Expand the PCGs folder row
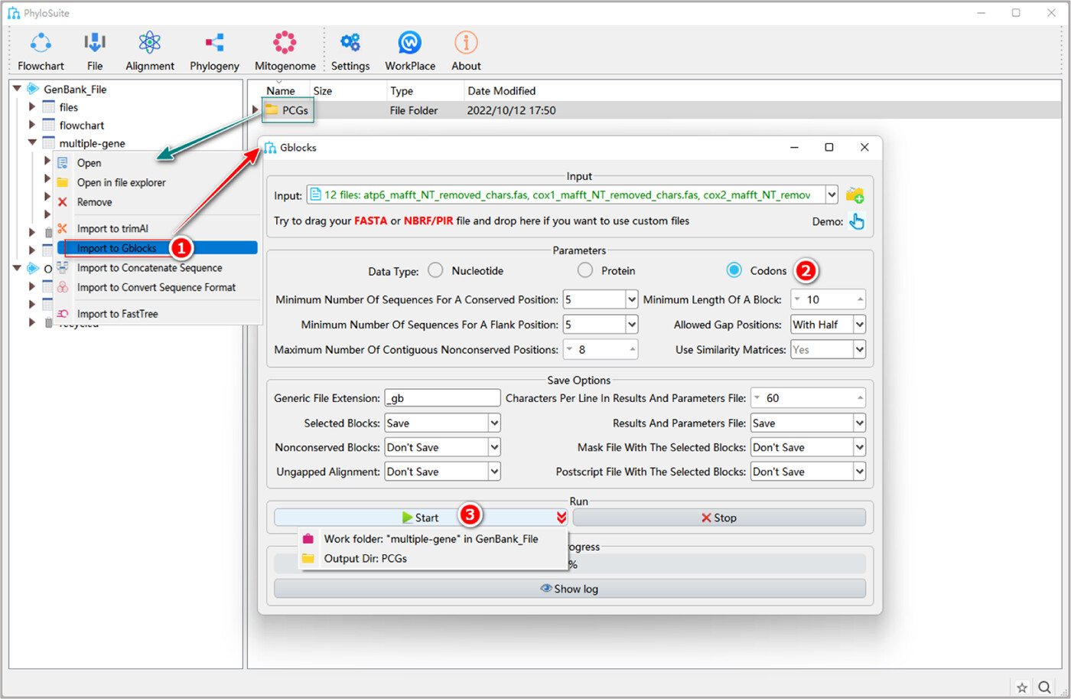The image size is (1071, 699). (x=256, y=110)
